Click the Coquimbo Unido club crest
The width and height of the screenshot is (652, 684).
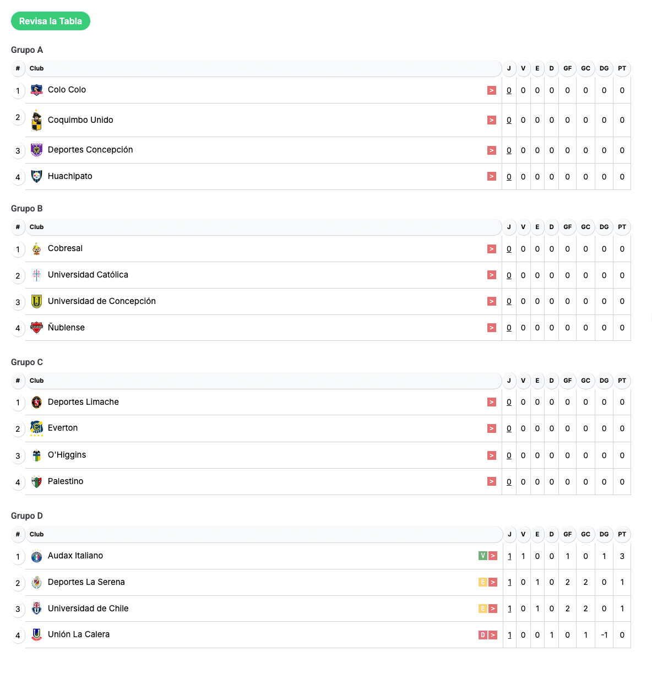click(x=36, y=120)
